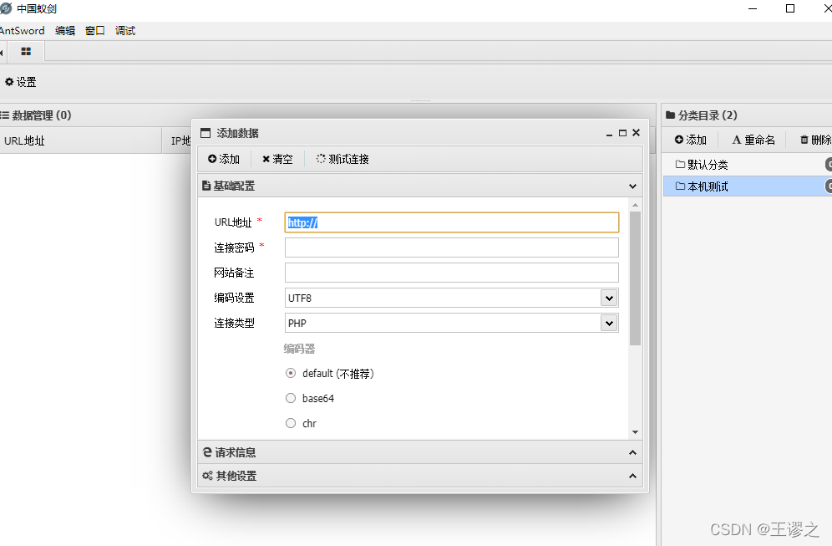Expand the 其他设置 section
The width and height of the screenshot is (832, 546).
click(x=632, y=476)
